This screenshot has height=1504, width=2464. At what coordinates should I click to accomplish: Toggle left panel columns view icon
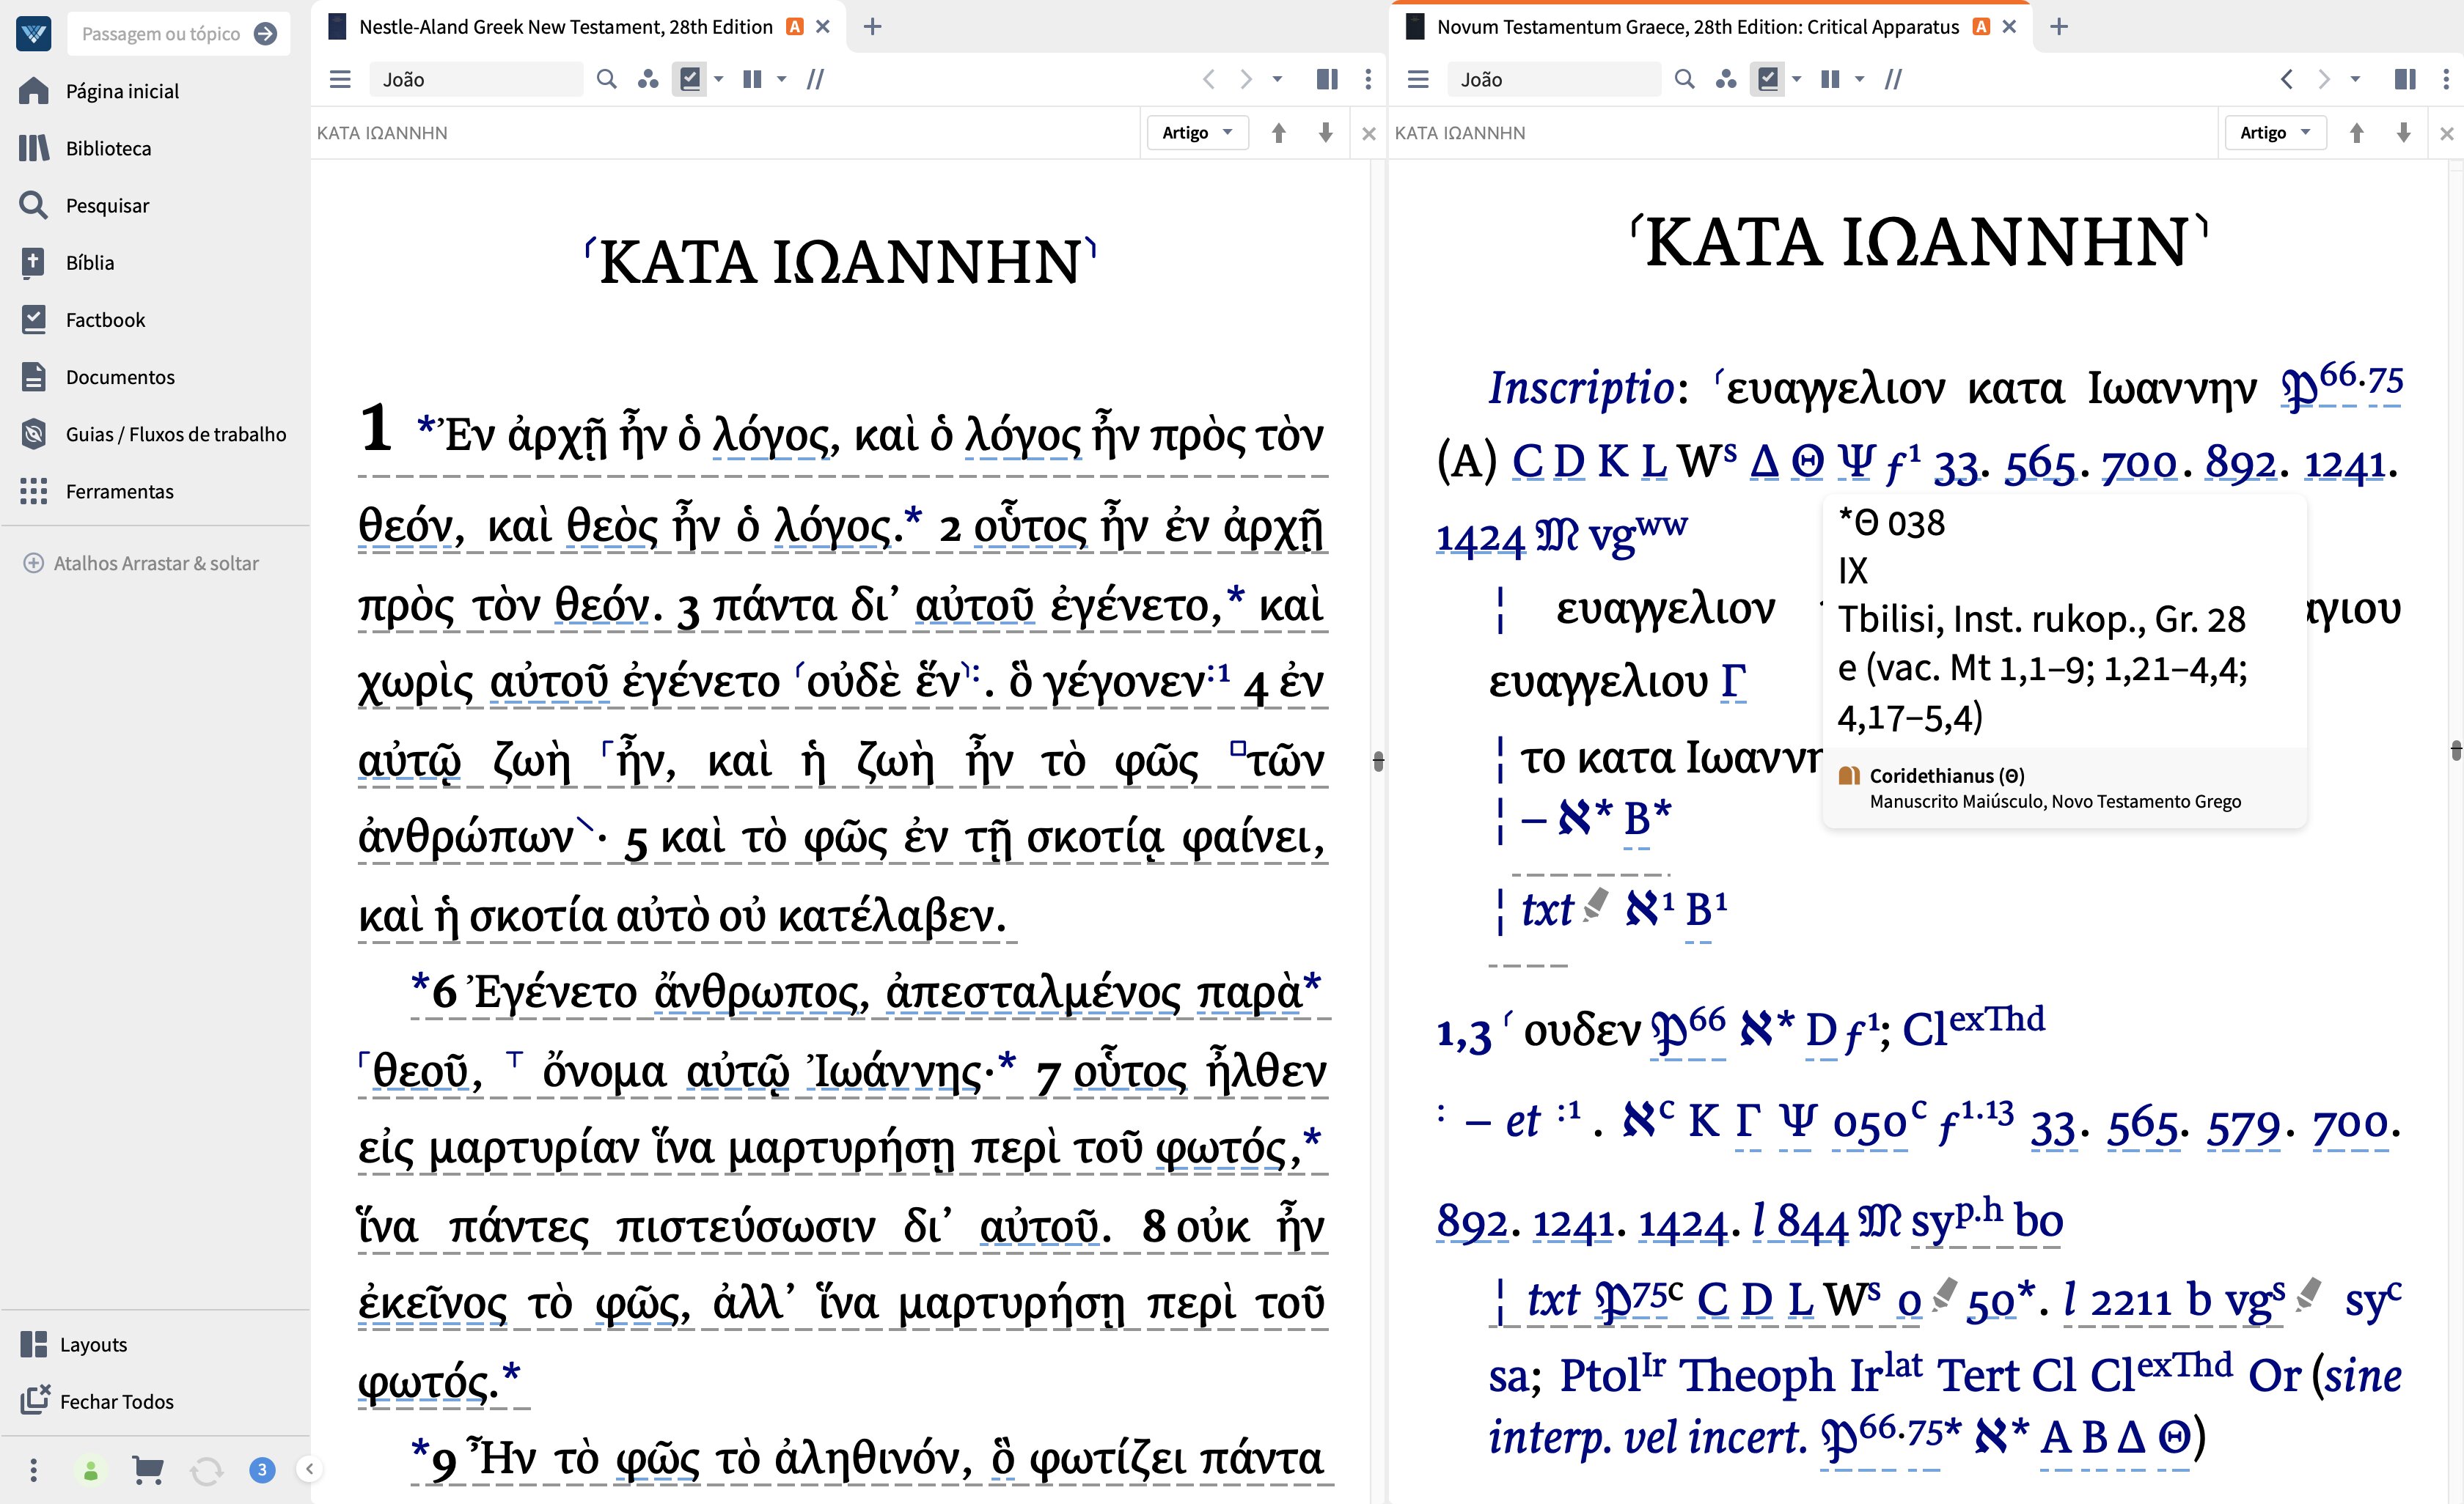coord(753,79)
